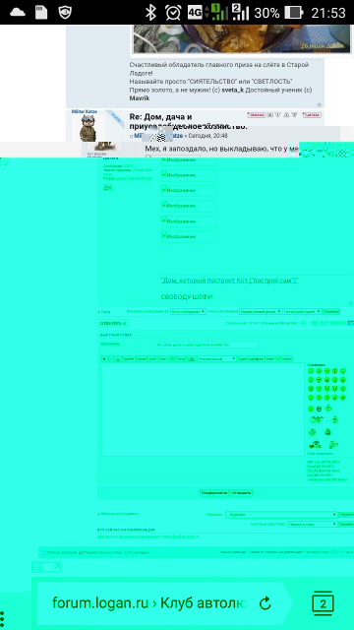Tap the shield notification icon
Image resolution: width=354 pixels, height=630 pixels.
click(x=65, y=13)
